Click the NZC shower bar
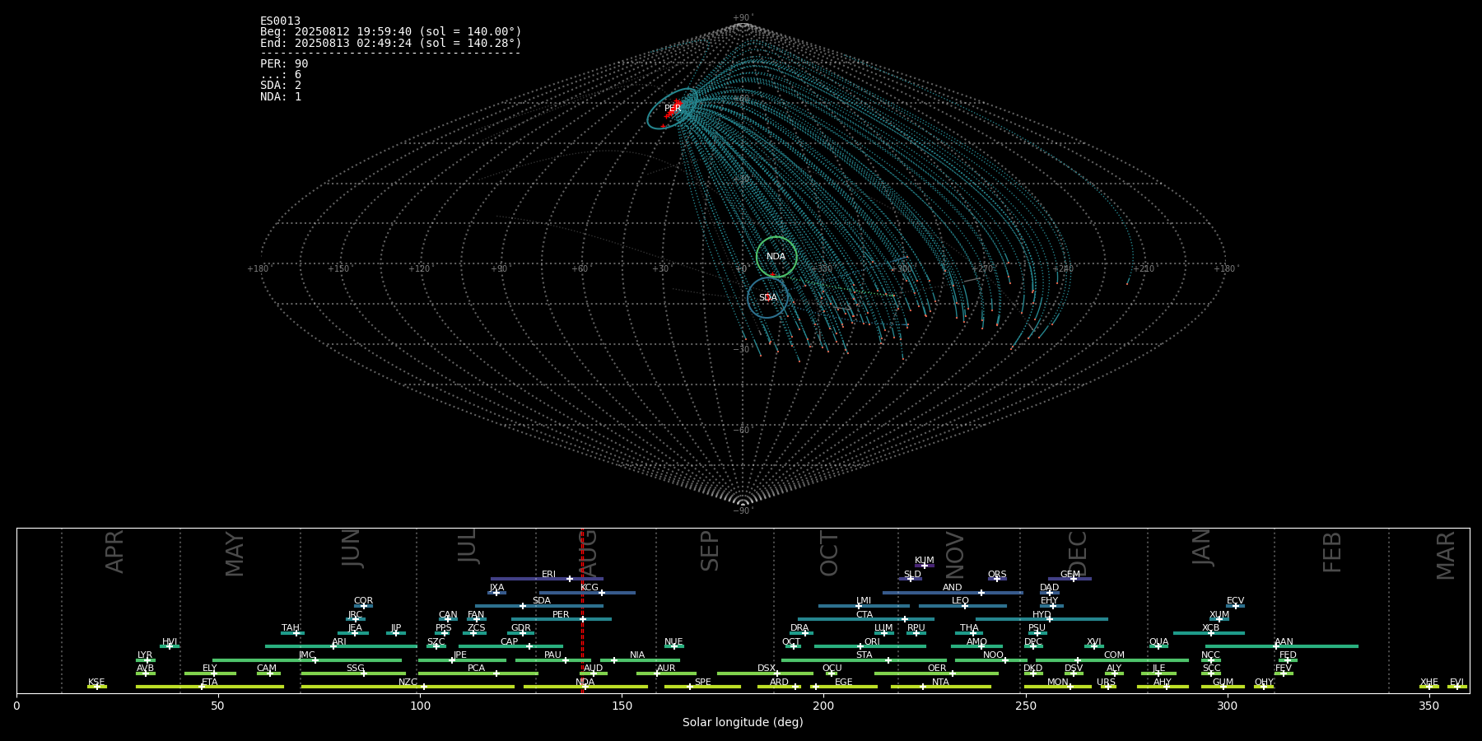Image resolution: width=1482 pixels, height=741 pixels. pyautogui.click(x=408, y=687)
